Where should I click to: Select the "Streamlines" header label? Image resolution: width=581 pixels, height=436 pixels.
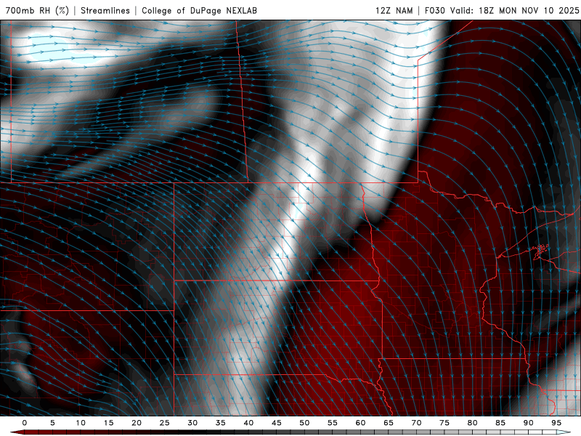coord(105,10)
